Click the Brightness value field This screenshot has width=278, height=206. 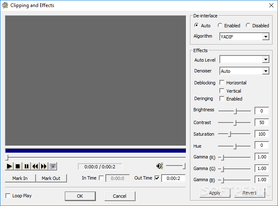261,111
